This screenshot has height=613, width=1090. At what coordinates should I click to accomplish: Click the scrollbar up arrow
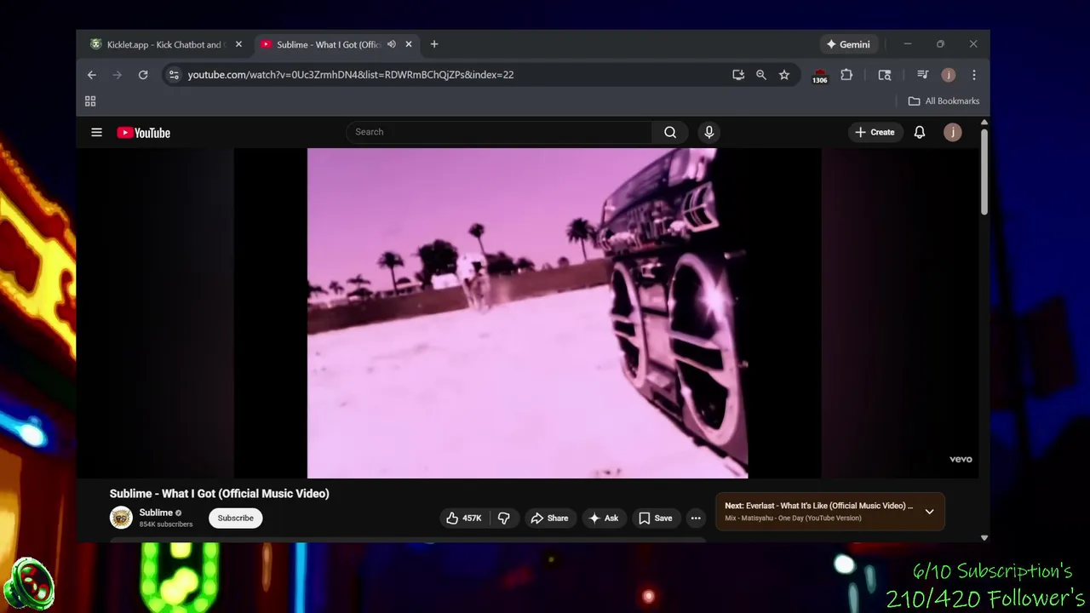point(984,123)
